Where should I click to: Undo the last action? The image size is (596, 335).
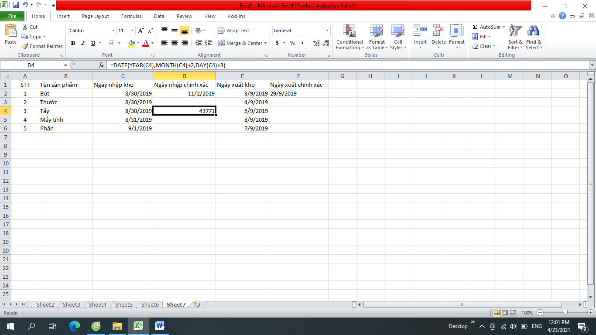pyautogui.click(x=25, y=5)
